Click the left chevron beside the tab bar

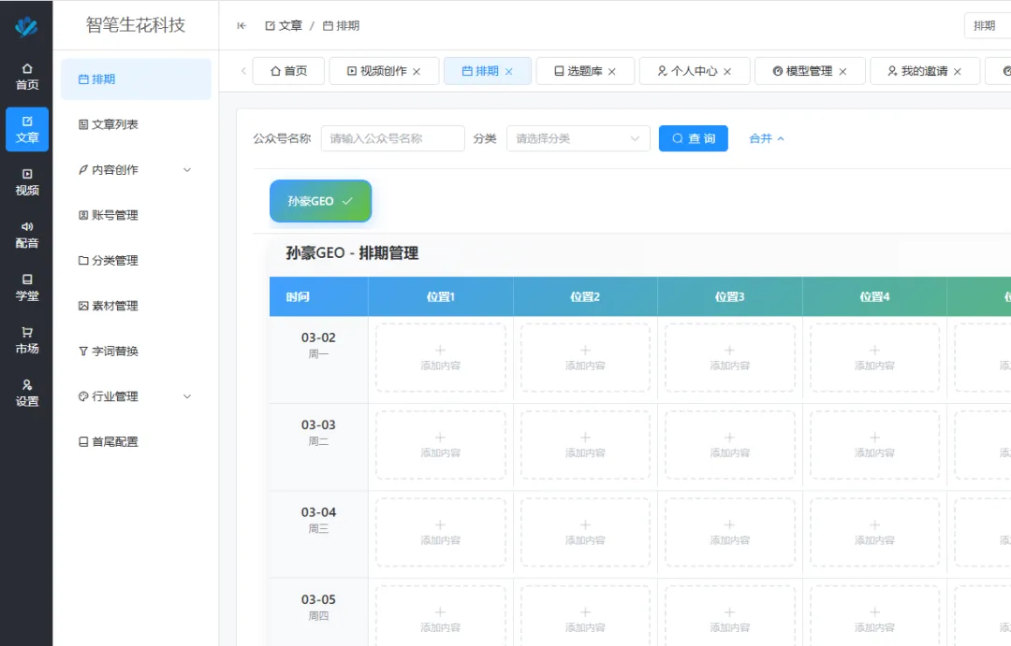[243, 70]
